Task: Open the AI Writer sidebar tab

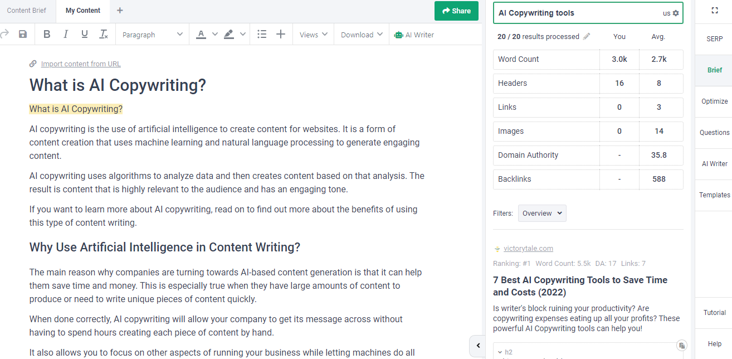Action: pyautogui.click(x=715, y=164)
